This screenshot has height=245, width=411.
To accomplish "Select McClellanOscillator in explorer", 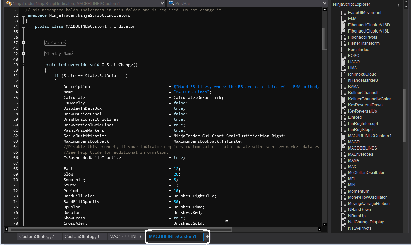I will [x=366, y=173].
